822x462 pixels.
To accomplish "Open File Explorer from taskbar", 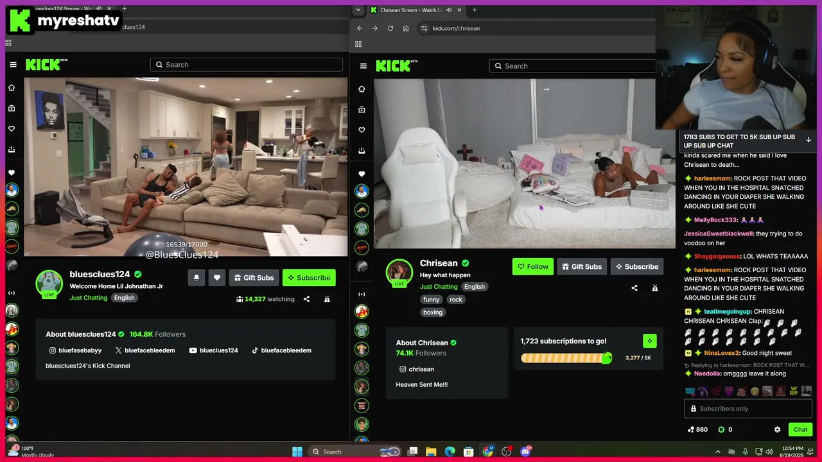I will pyautogui.click(x=431, y=452).
